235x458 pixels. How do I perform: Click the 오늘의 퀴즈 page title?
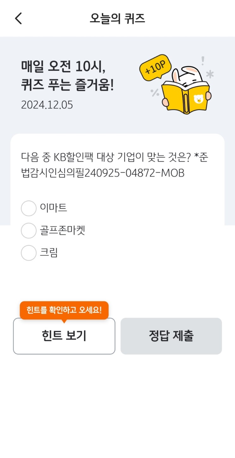(117, 19)
